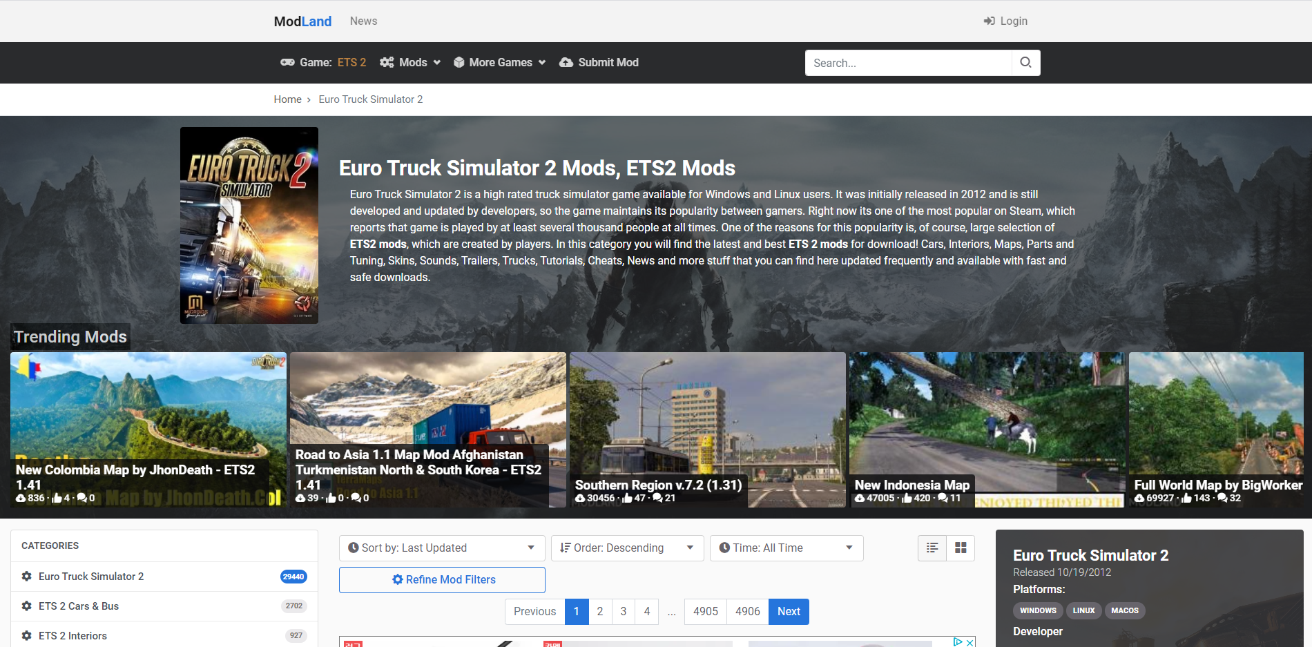Go to pagination page 3

click(624, 612)
